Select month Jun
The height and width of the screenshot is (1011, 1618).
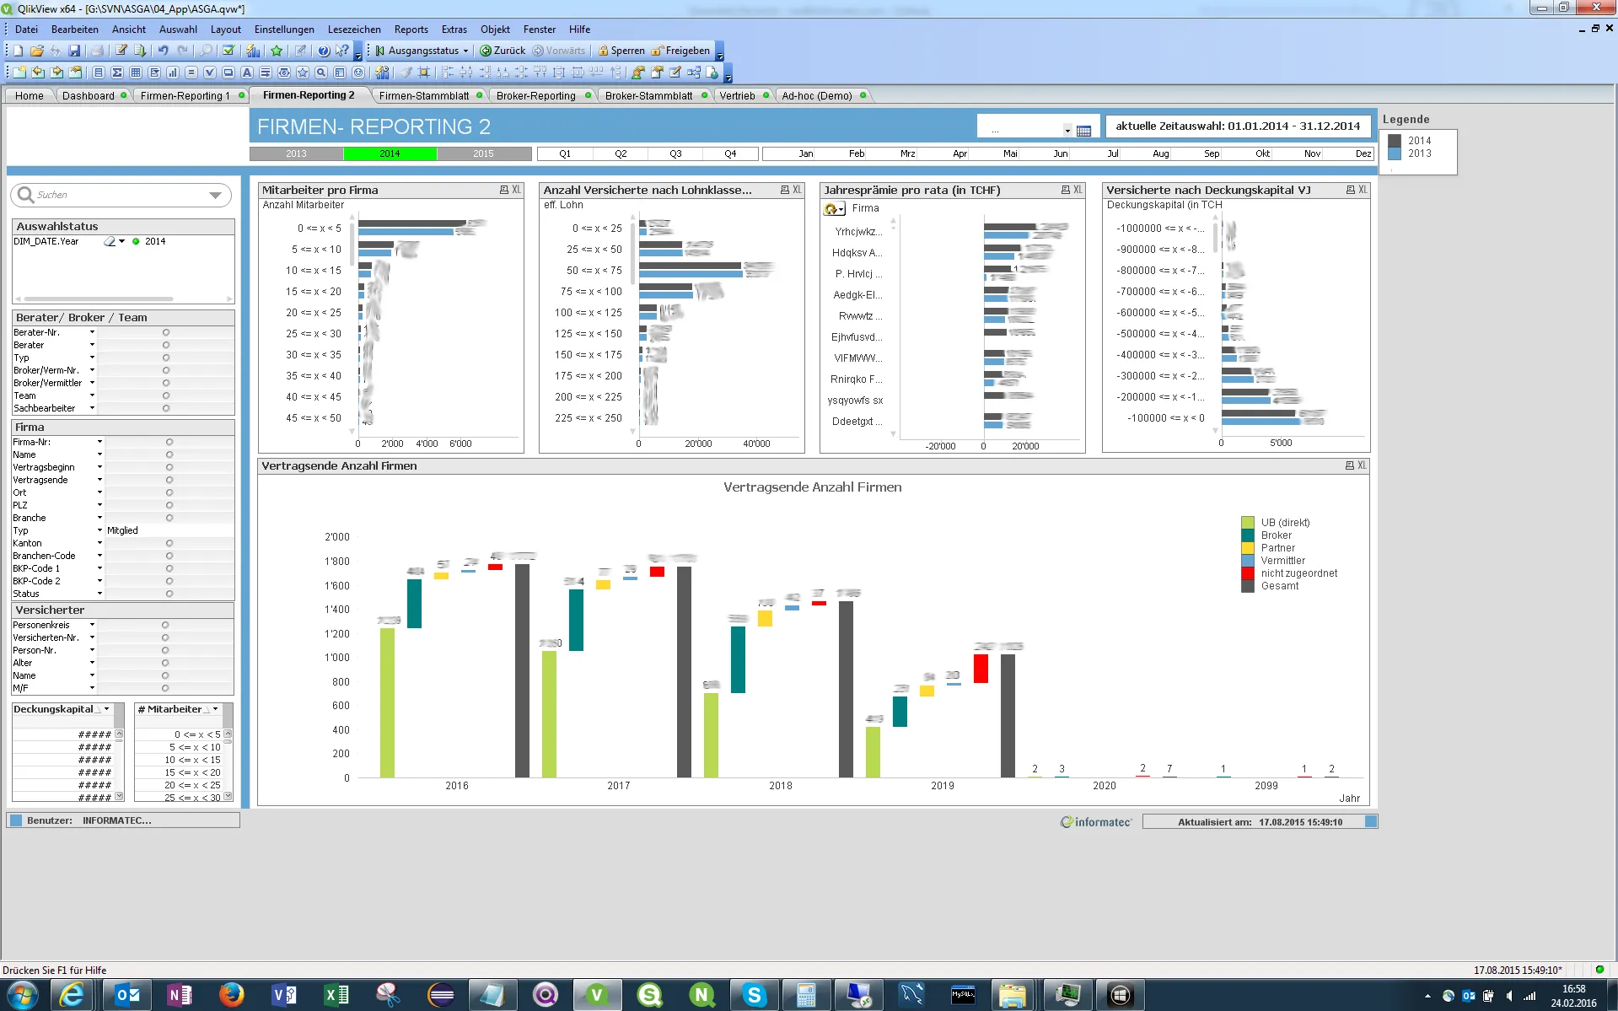1061,153
